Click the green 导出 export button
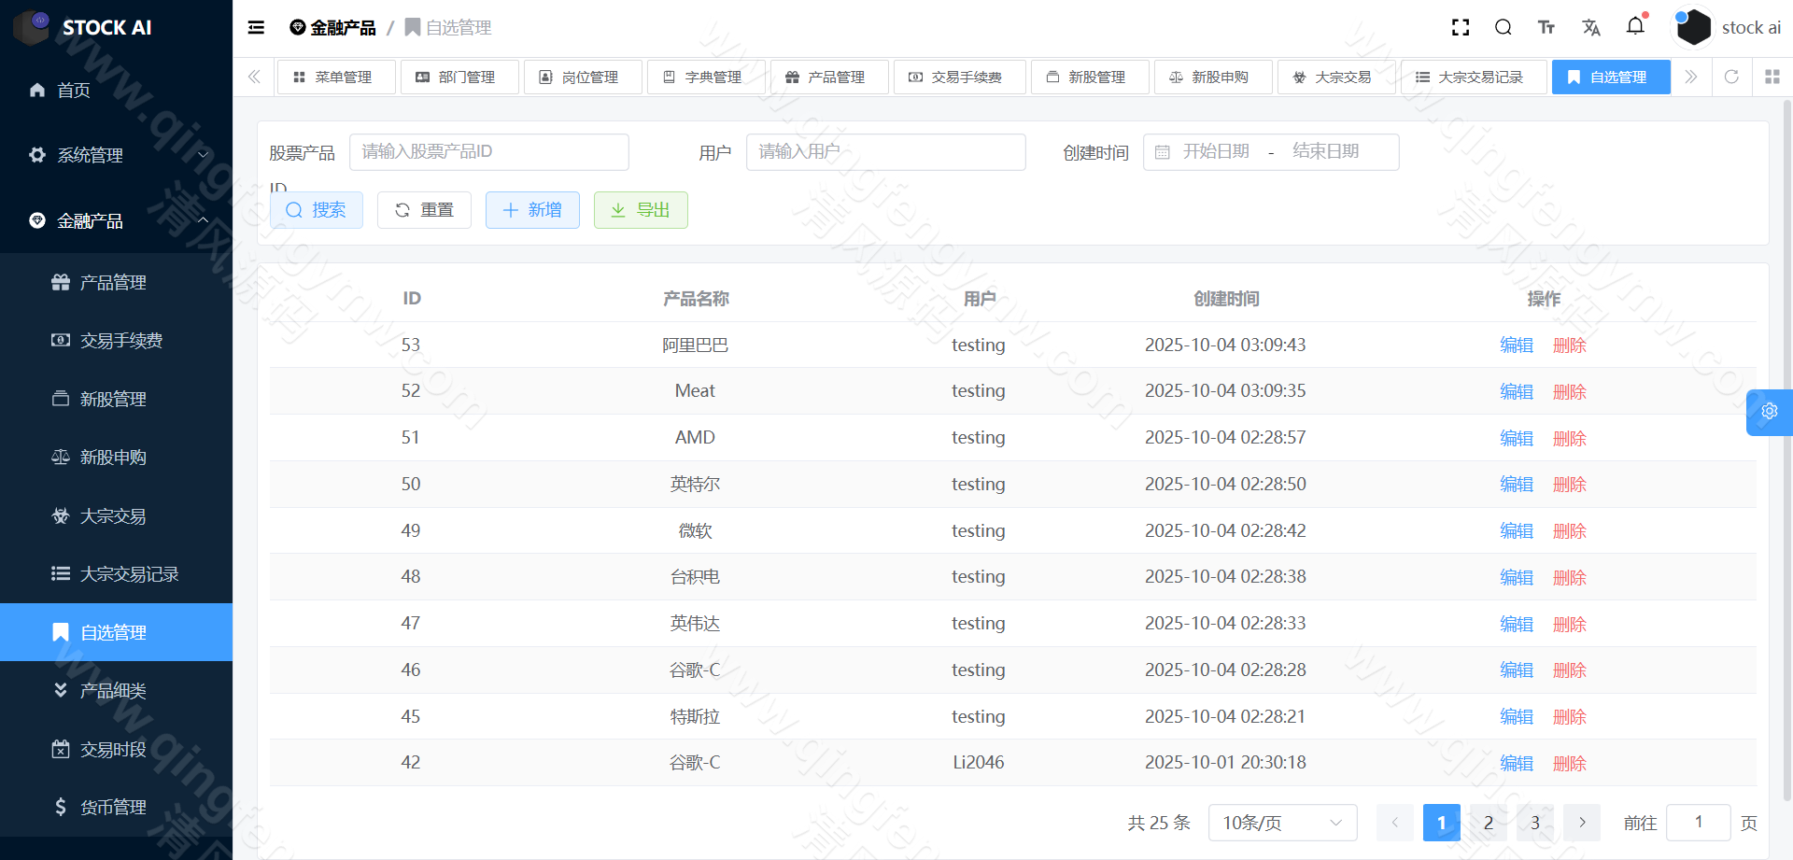Screen dimensions: 1793x860 pyautogui.click(x=641, y=210)
